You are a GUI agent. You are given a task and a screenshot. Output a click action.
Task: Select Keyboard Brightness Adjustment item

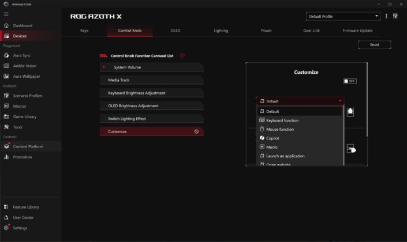pyautogui.click(x=152, y=93)
